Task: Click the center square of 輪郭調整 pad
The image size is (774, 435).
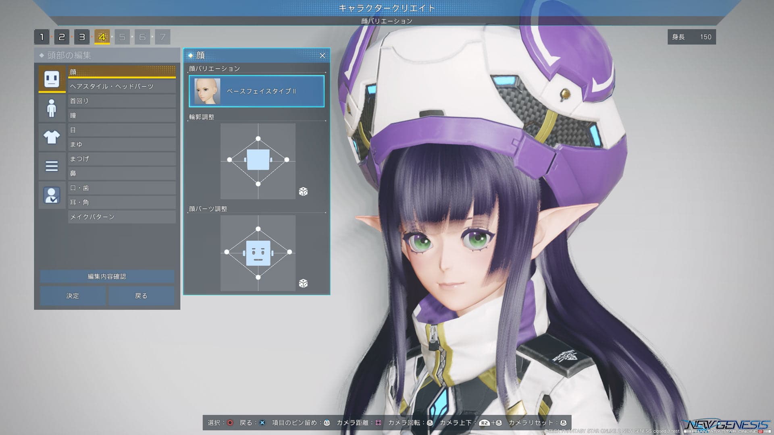Action: point(258,159)
